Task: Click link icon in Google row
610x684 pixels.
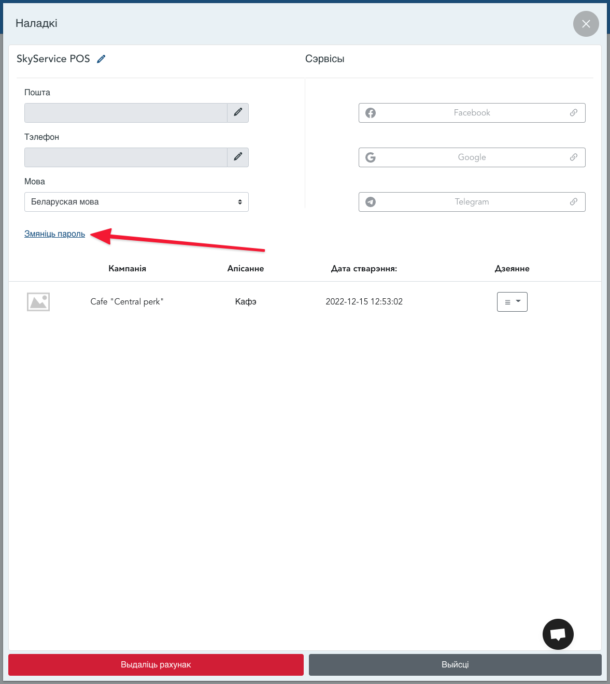Action: click(x=574, y=157)
